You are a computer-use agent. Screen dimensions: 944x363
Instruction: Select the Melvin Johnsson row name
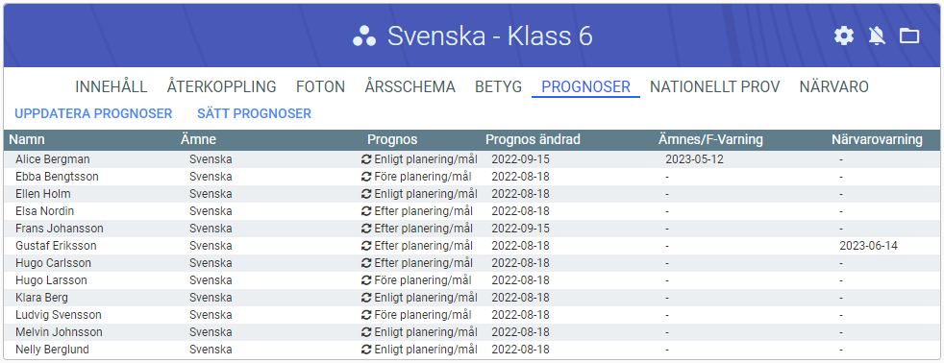(59, 331)
